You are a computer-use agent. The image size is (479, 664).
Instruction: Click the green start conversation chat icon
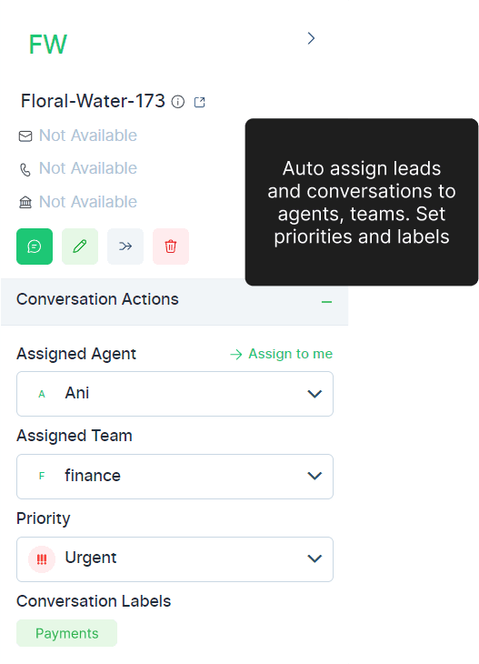(x=35, y=246)
